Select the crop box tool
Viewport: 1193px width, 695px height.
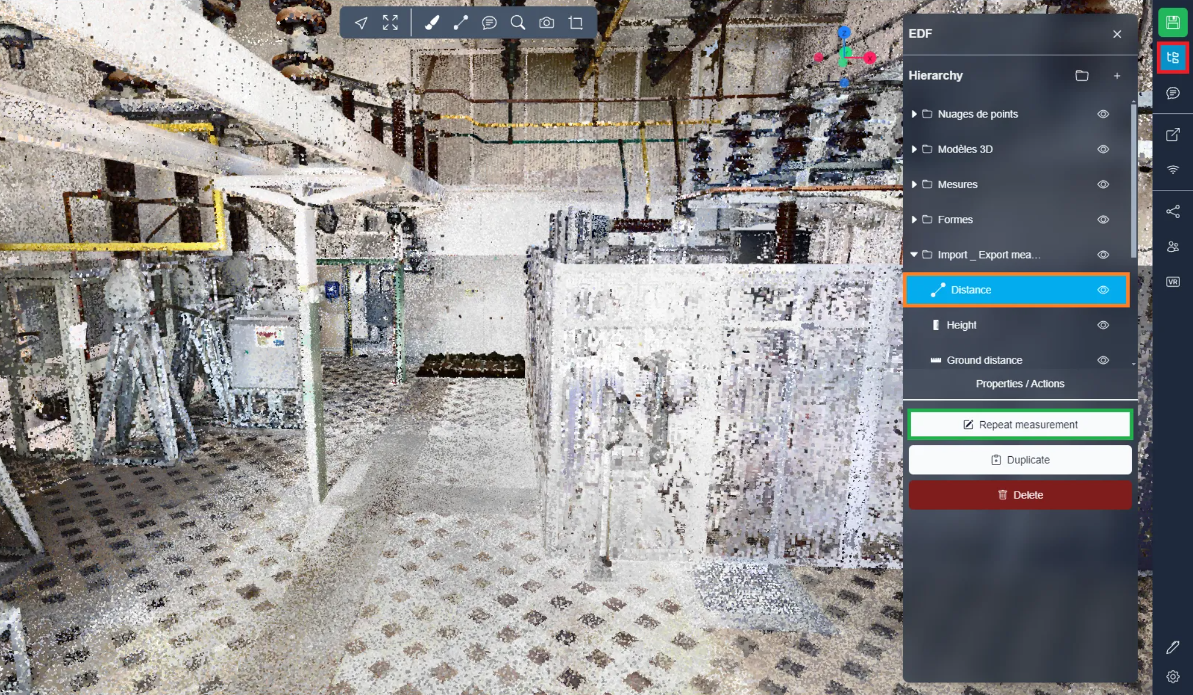click(x=576, y=23)
